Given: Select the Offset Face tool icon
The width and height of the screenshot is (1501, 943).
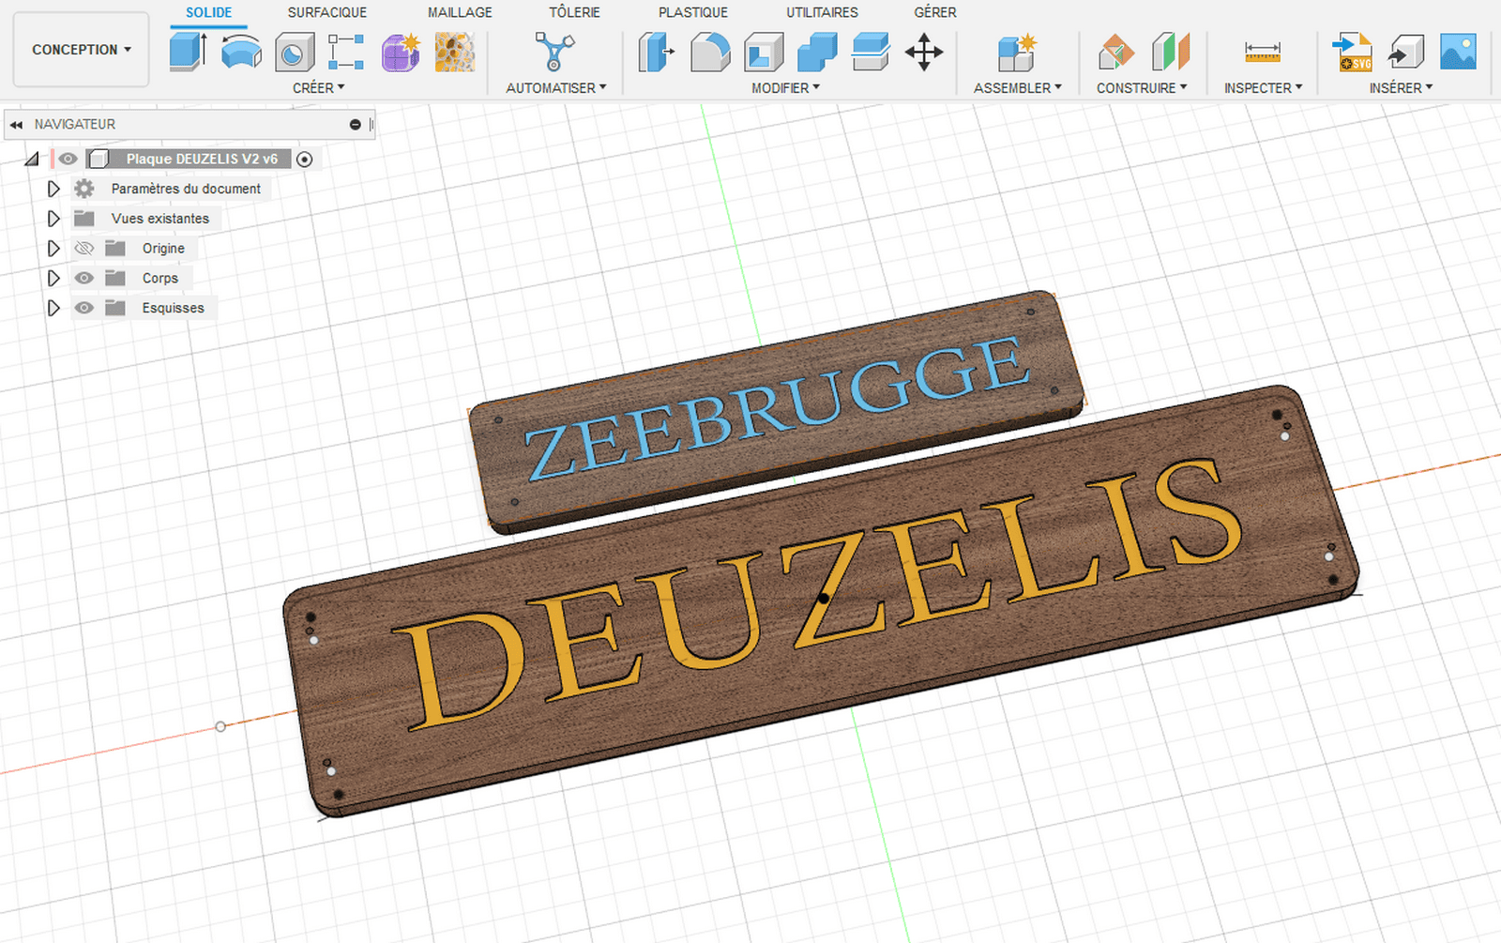Looking at the screenshot, I should (871, 52).
